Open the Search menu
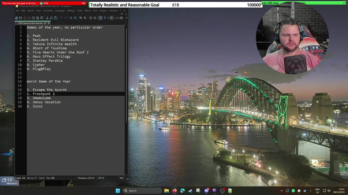This screenshot has height=195, width=348. (x=31, y=11)
